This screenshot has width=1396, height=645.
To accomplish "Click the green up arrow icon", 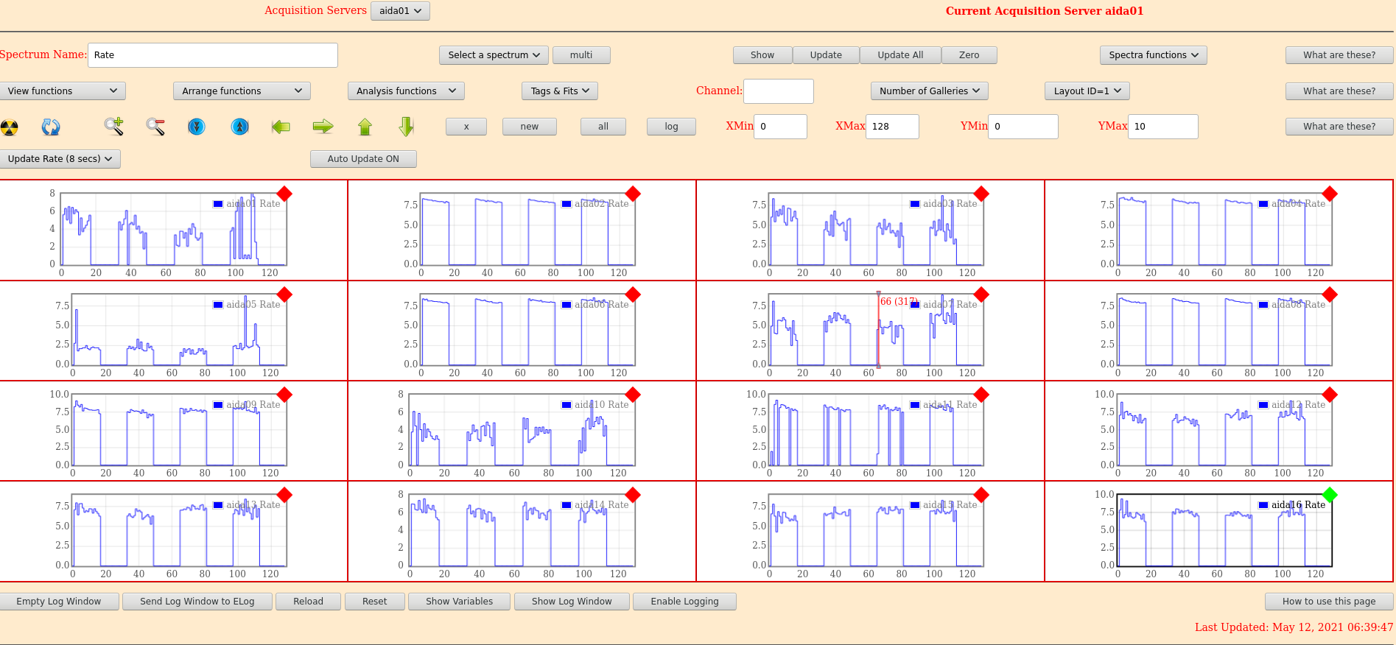I will pos(365,127).
